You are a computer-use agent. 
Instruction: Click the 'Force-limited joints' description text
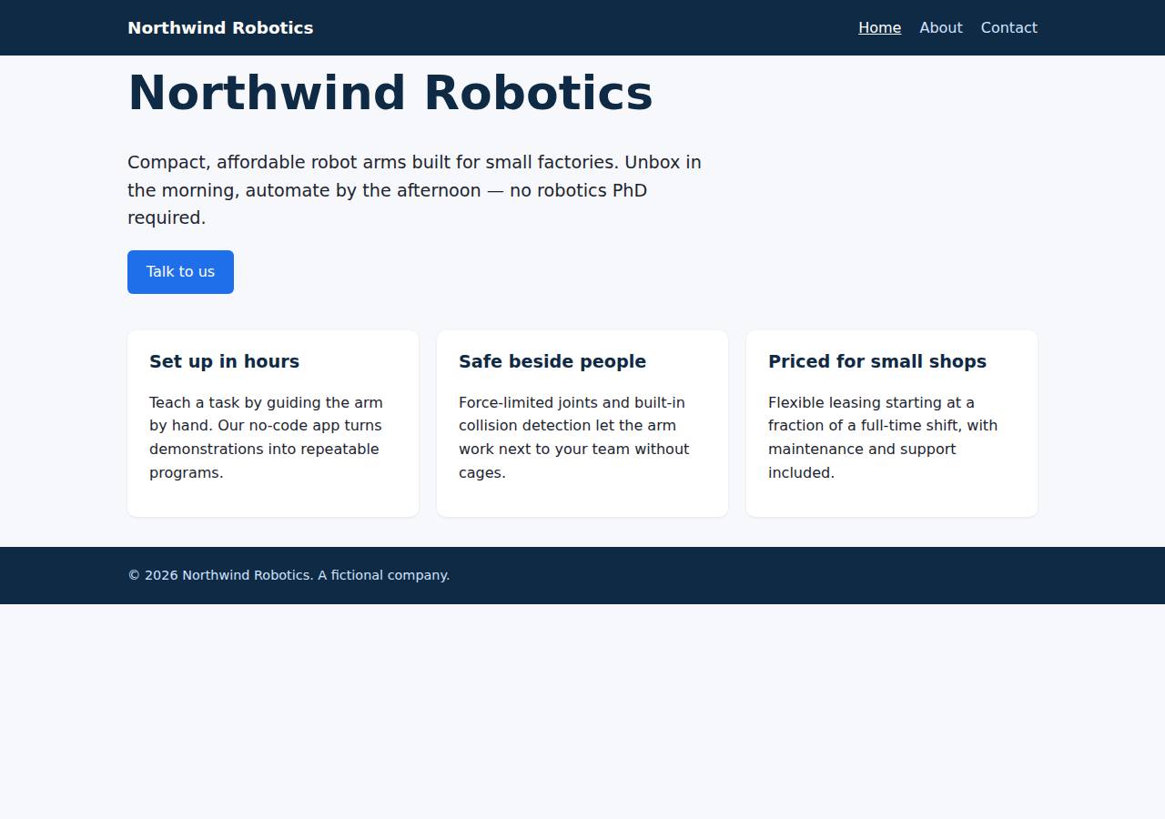[574, 438]
